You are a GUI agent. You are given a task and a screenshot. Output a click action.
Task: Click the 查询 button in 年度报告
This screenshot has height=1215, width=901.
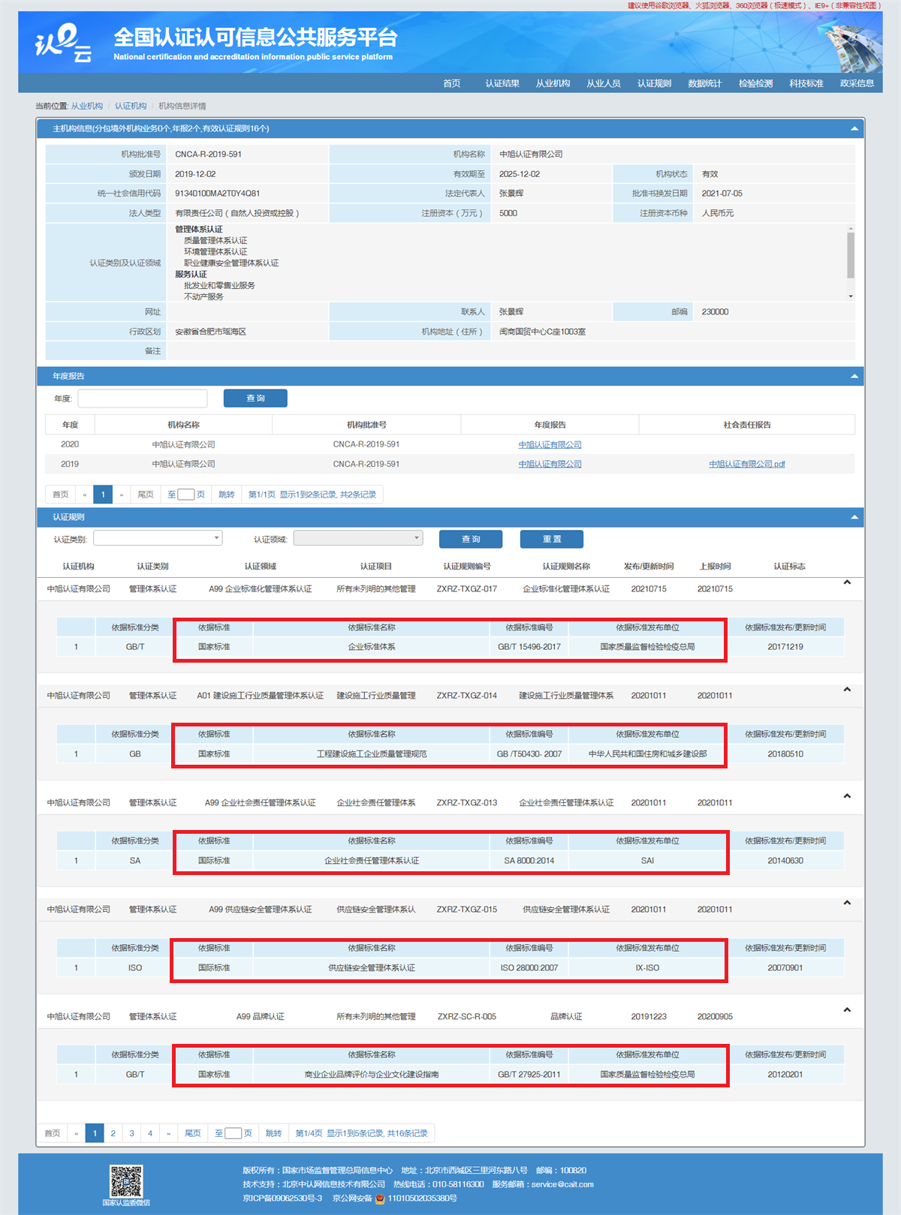click(x=255, y=398)
